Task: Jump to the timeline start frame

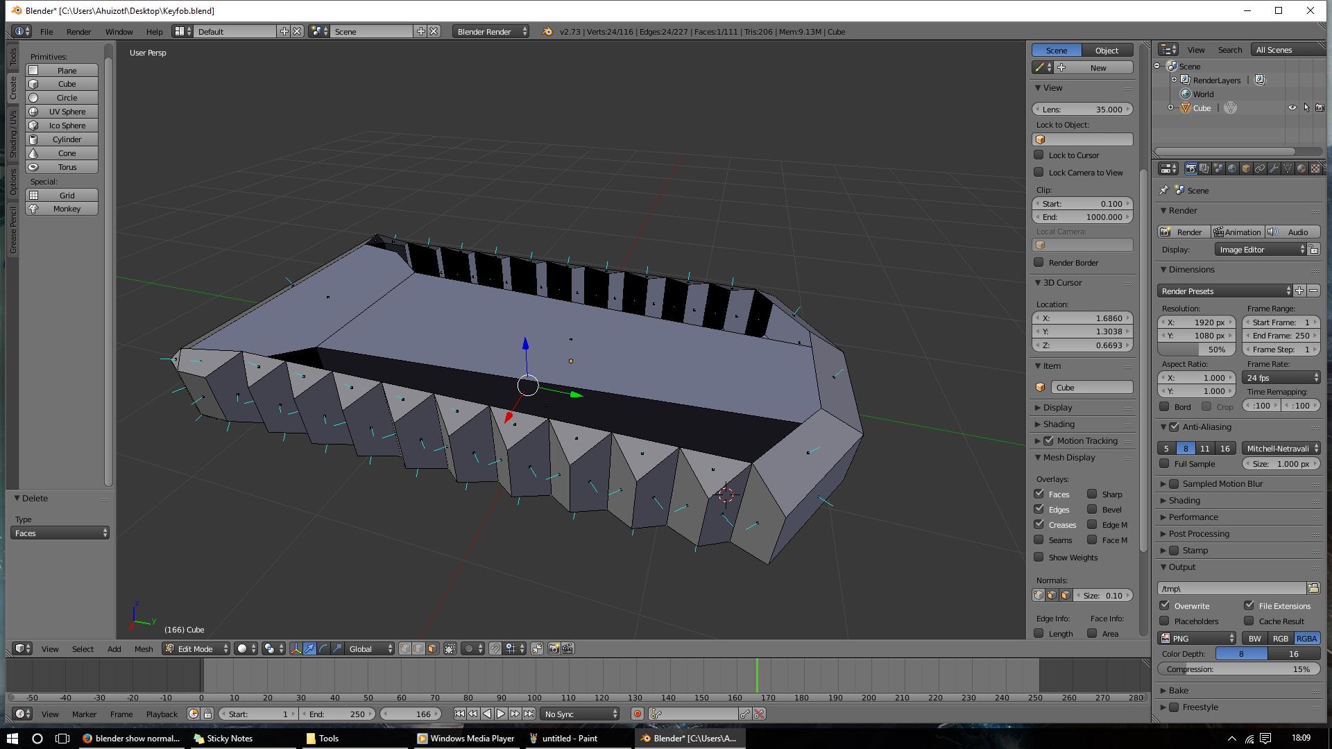Action: pyautogui.click(x=459, y=714)
